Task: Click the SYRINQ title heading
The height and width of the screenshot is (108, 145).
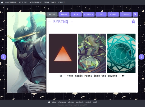Action: pyautogui.click(x=61, y=22)
